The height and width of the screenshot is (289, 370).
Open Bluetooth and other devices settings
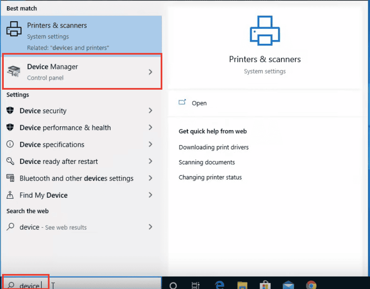coord(82,178)
